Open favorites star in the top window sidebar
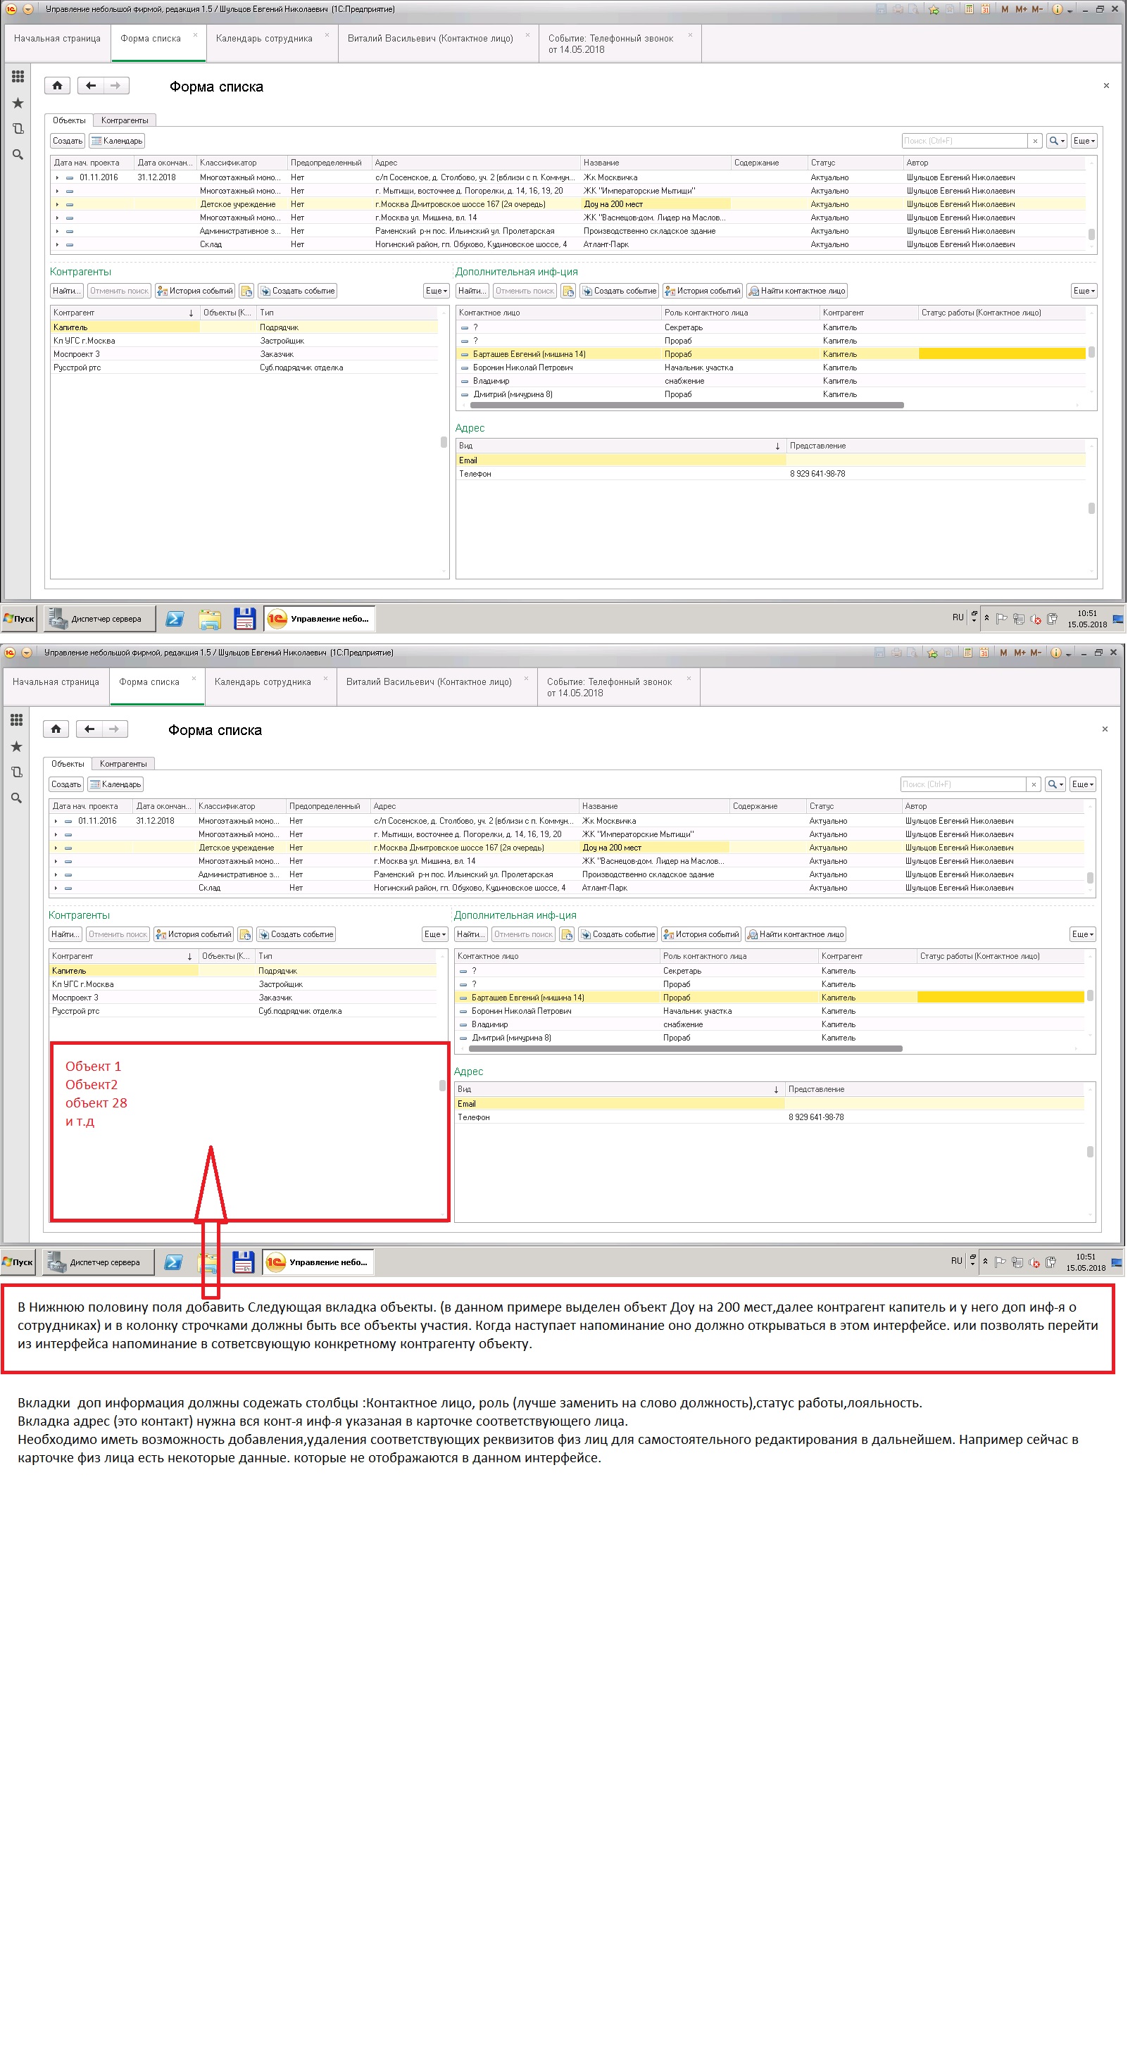Screen dimensions: 1135x2067 click(x=18, y=103)
